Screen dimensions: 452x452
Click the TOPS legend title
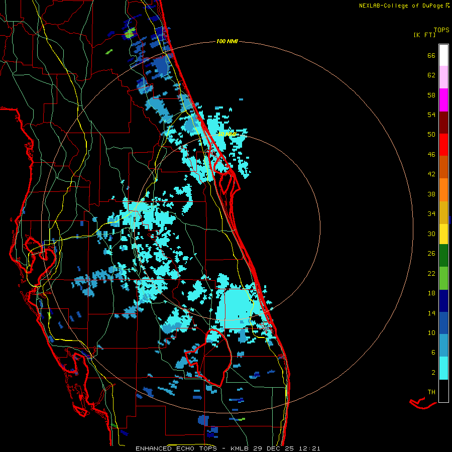click(441, 30)
